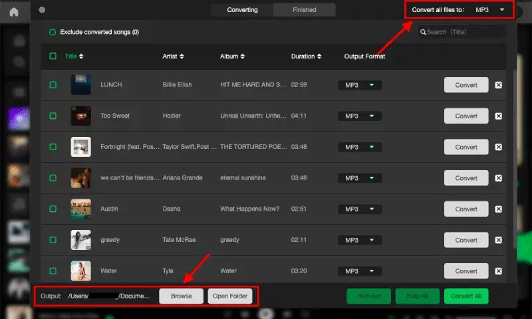This screenshot has width=532, height=319.
Task: Click Convert button for Austin
Action: [466, 209]
